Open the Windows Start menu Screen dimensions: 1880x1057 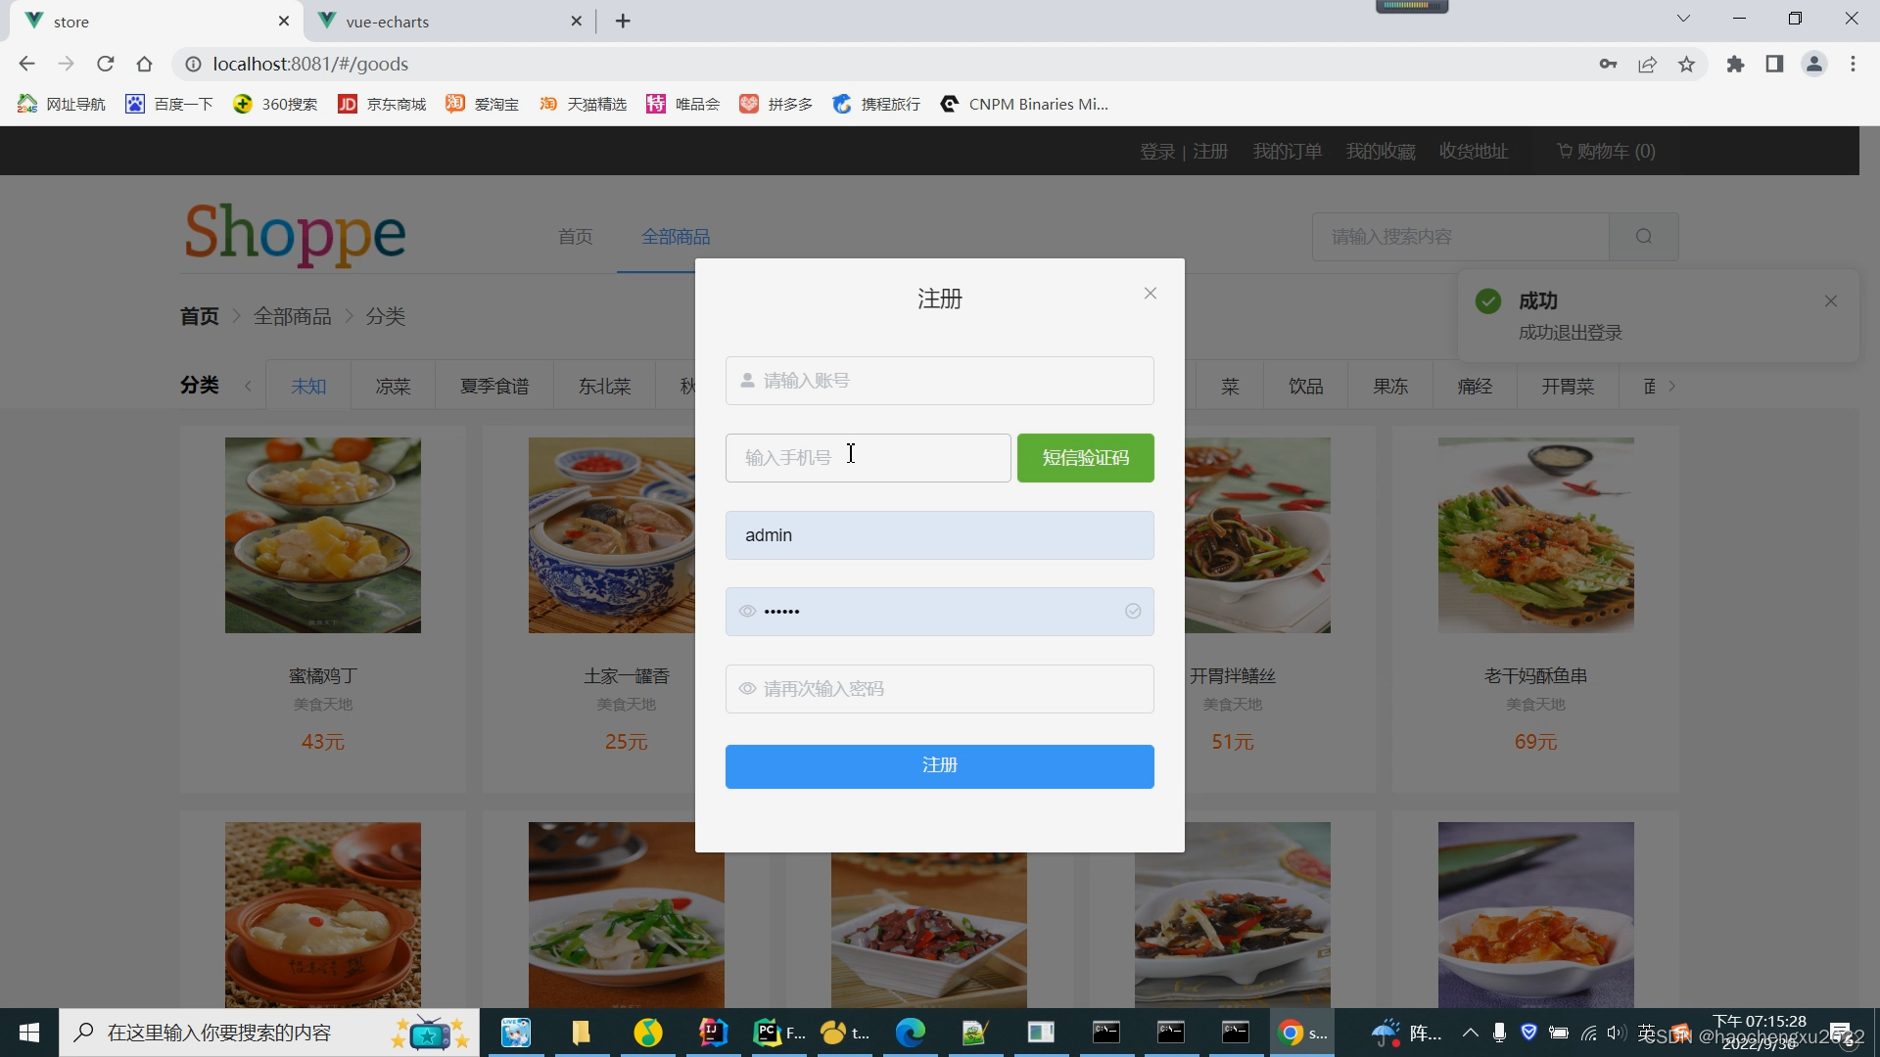click(x=28, y=1033)
